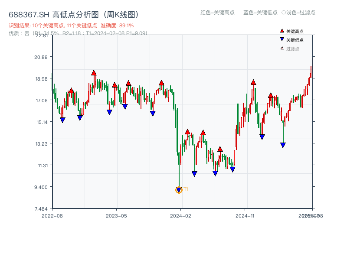Click the 浅色-过滤点 circle indicator
Viewport: 347px width, 260px height.
point(283,13)
